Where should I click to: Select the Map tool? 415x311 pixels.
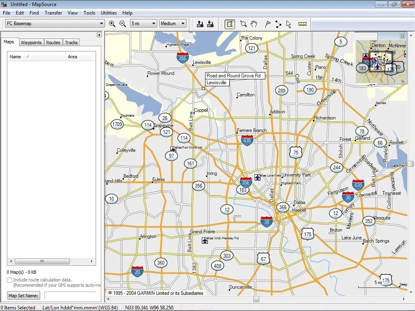pos(230,24)
